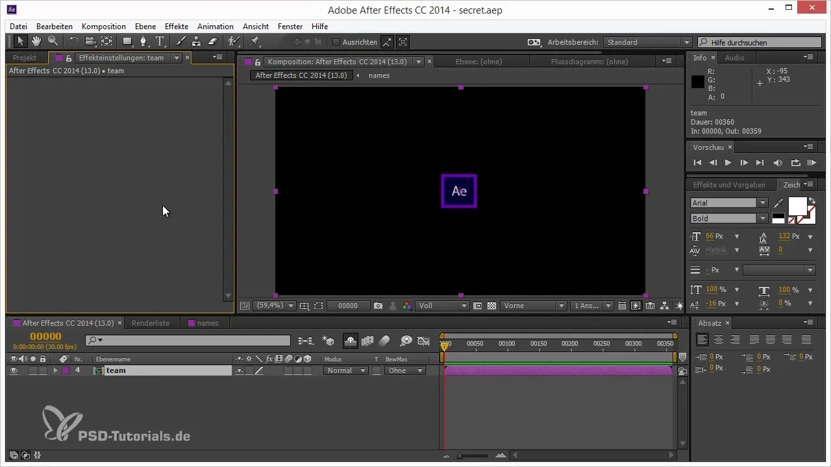
Task: Play the preview
Action: click(728, 162)
